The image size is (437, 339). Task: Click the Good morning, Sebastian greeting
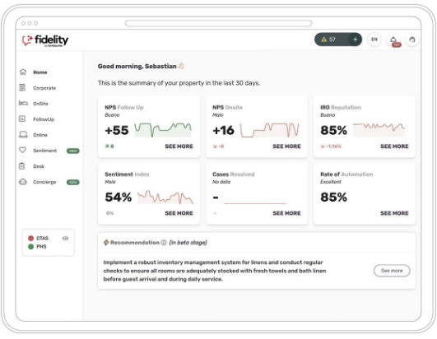137,67
